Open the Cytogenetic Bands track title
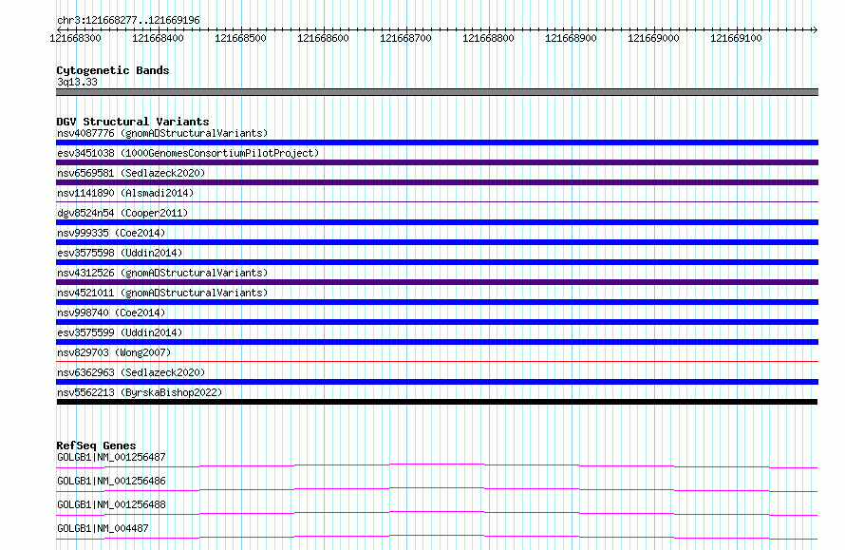This screenshot has width=845, height=550. coord(113,70)
